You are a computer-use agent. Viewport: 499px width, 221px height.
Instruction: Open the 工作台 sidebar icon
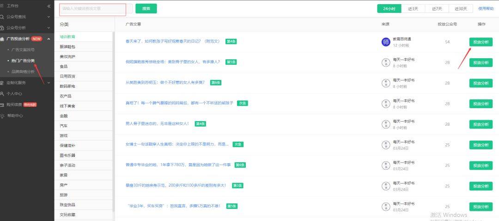[x=2, y=6]
